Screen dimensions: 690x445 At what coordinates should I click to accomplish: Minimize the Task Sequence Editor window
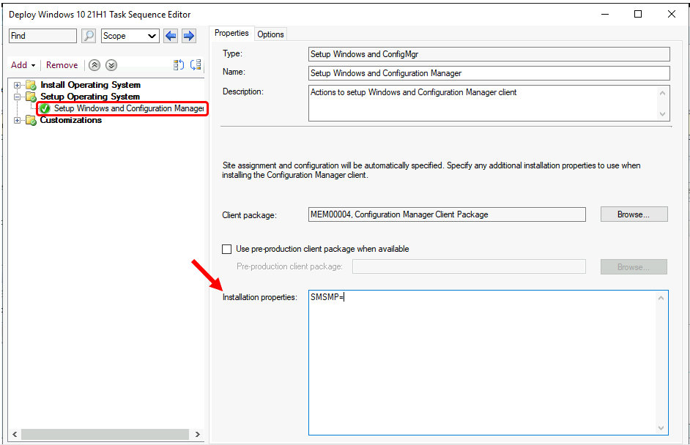[605, 14]
